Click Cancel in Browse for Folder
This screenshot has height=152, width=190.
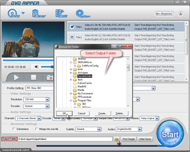coord(81,113)
